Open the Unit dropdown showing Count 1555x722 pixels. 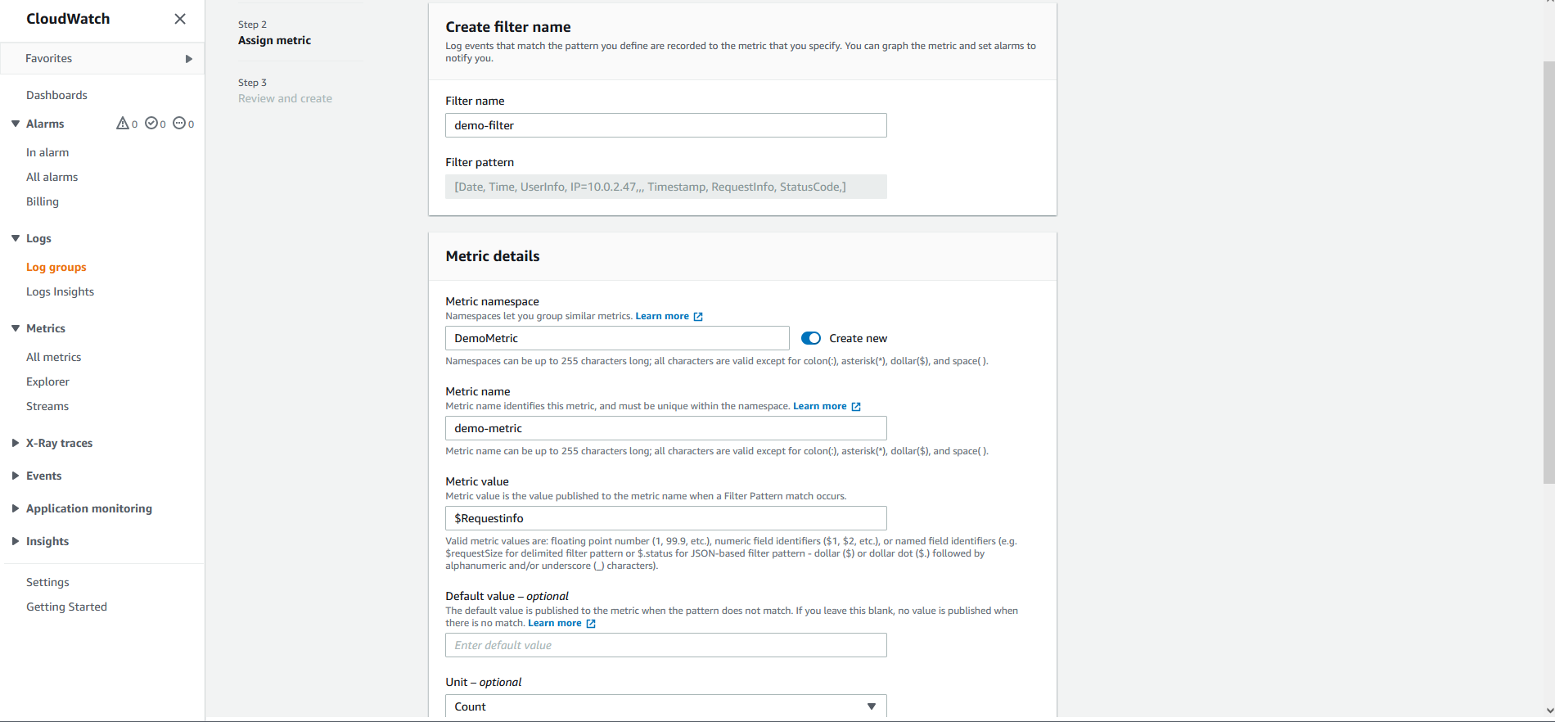coord(666,706)
